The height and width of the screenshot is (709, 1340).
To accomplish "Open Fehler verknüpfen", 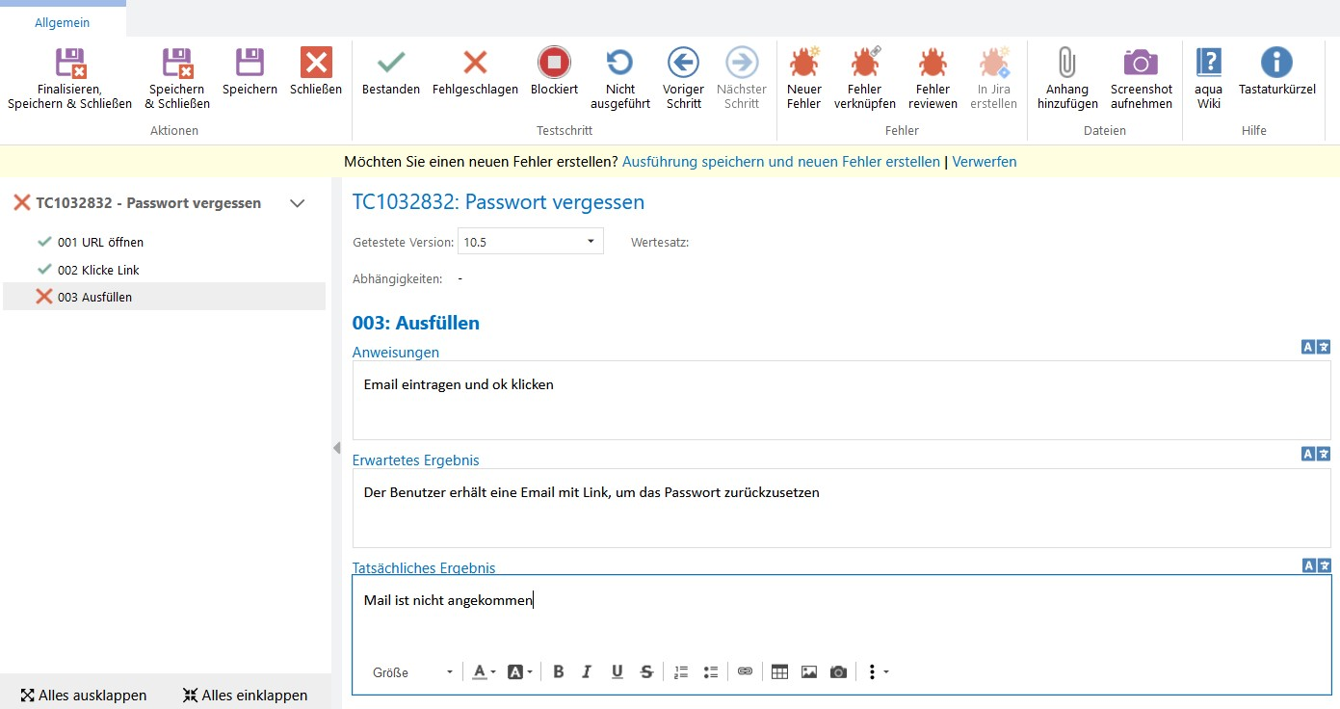I will point(864,64).
